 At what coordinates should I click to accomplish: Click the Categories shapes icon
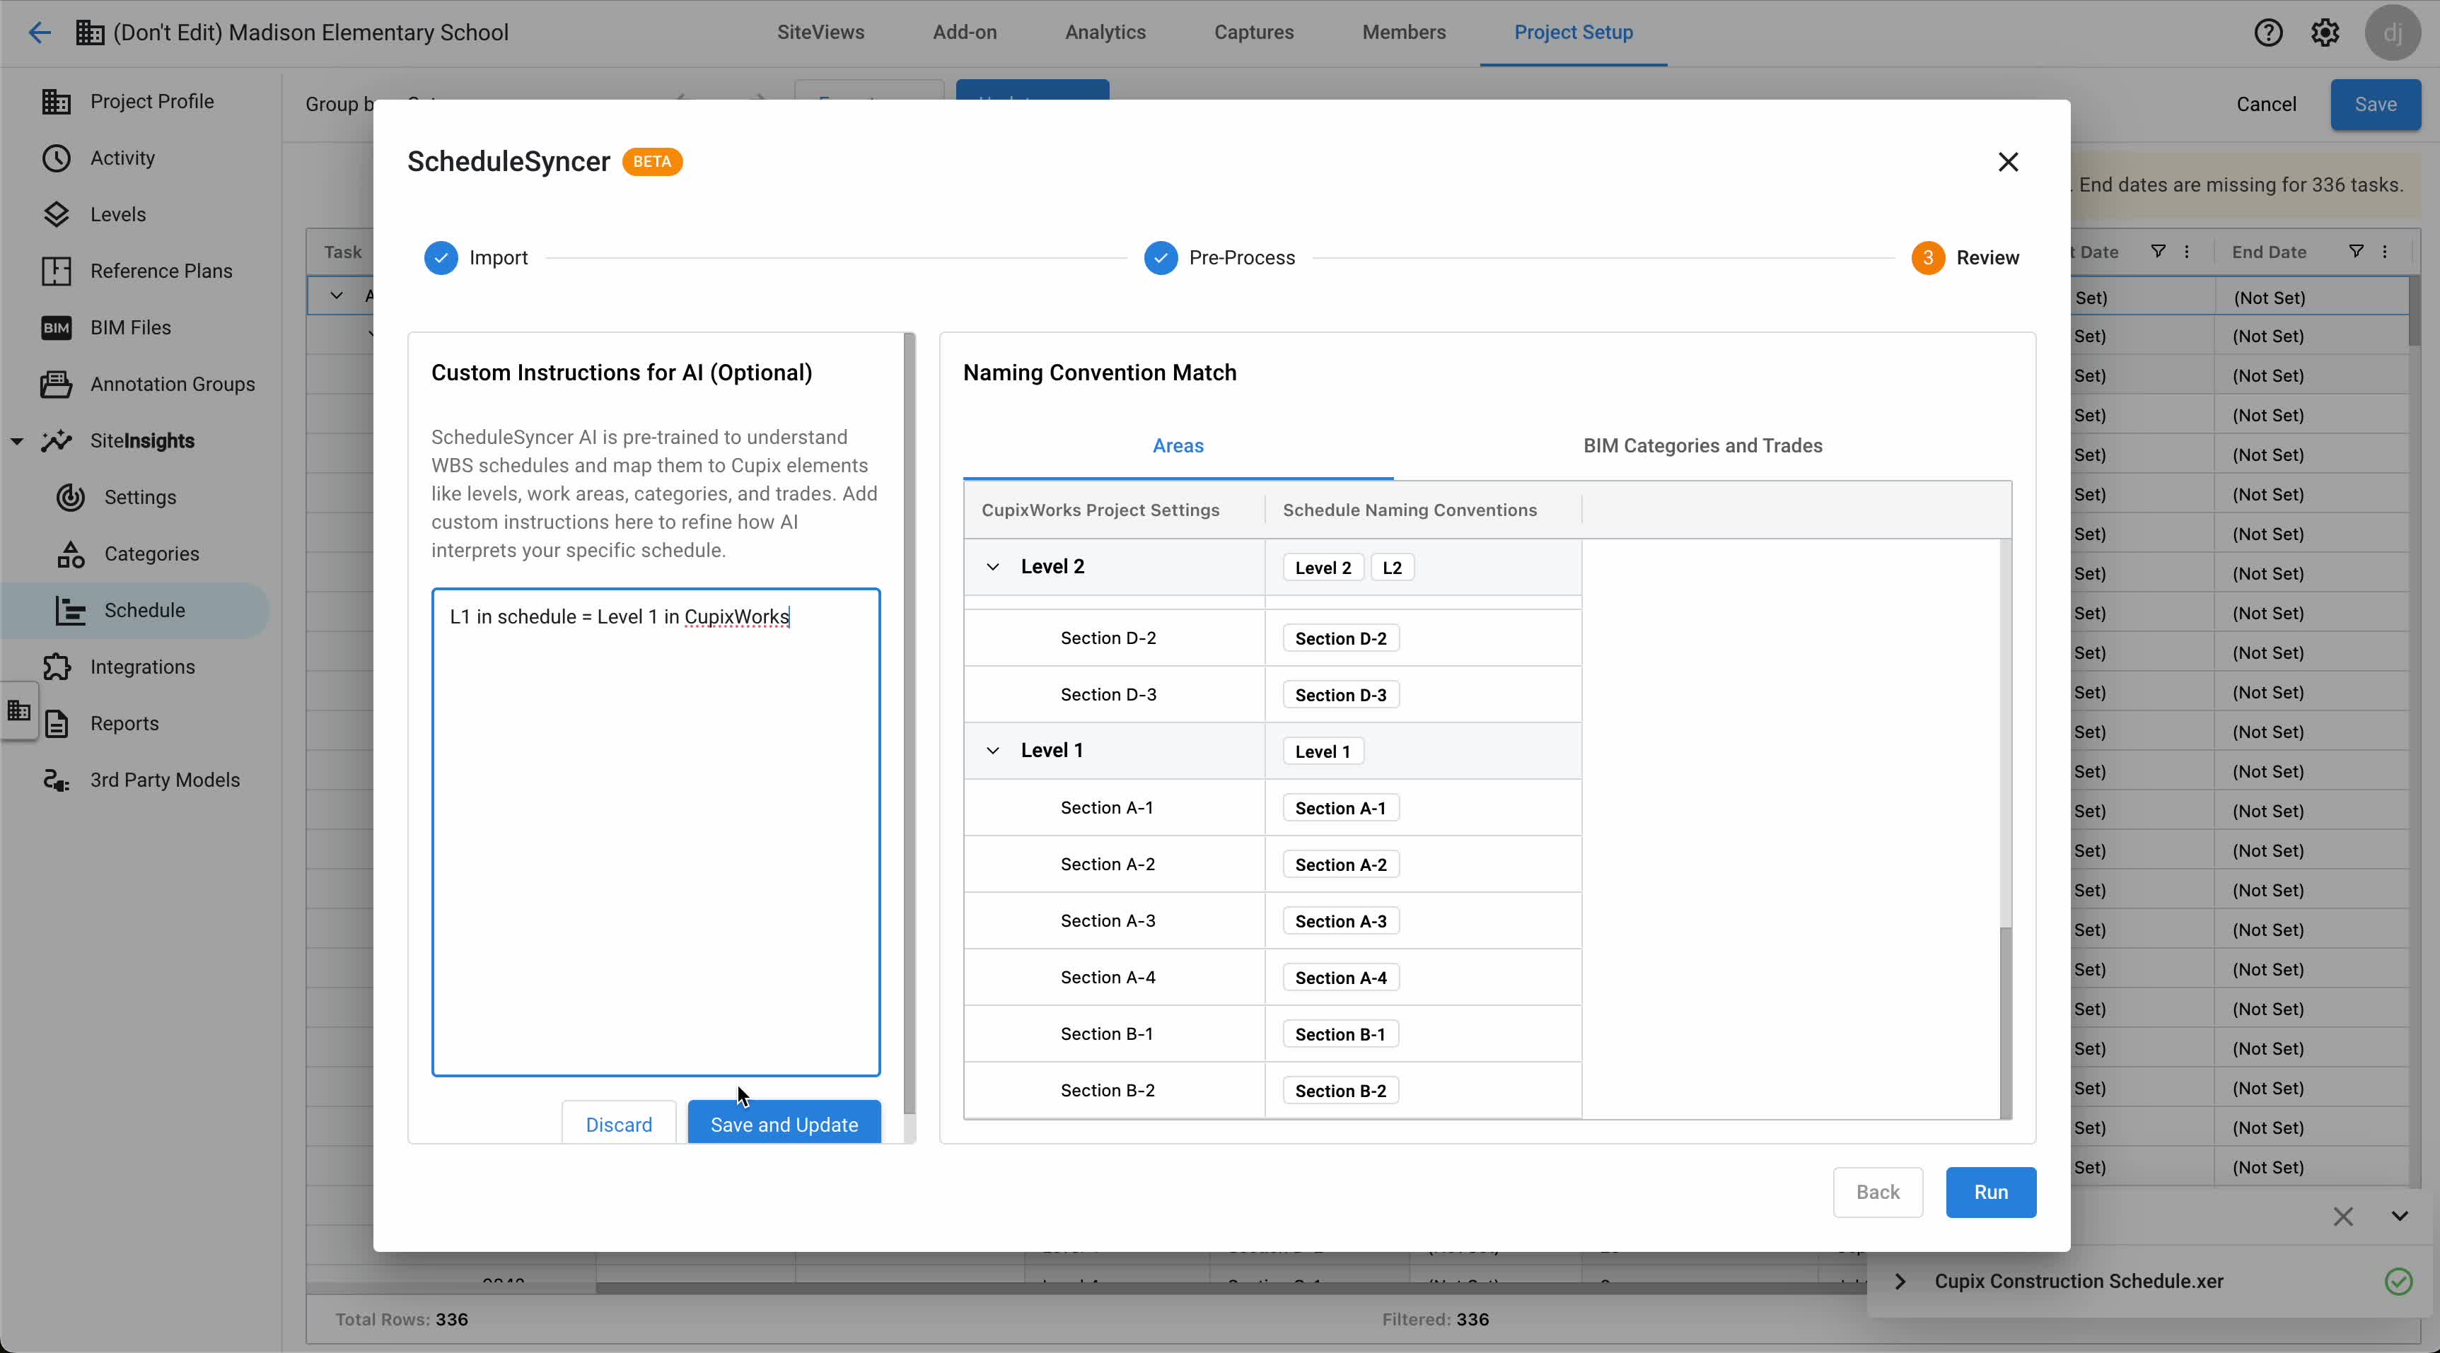[71, 554]
